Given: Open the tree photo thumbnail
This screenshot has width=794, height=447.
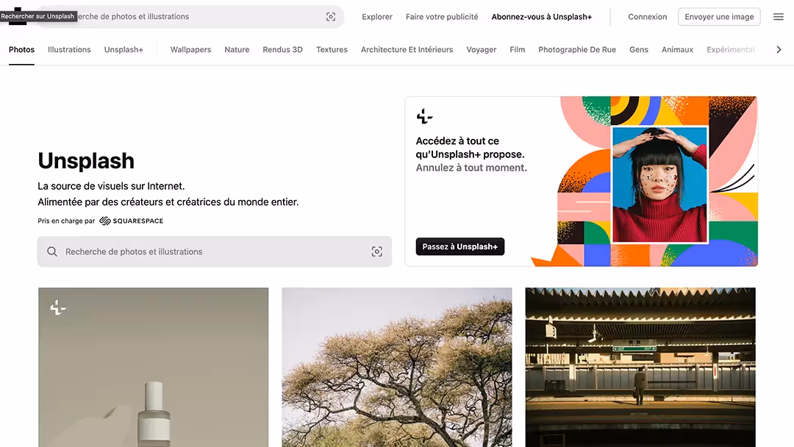Looking at the screenshot, I should (x=396, y=367).
